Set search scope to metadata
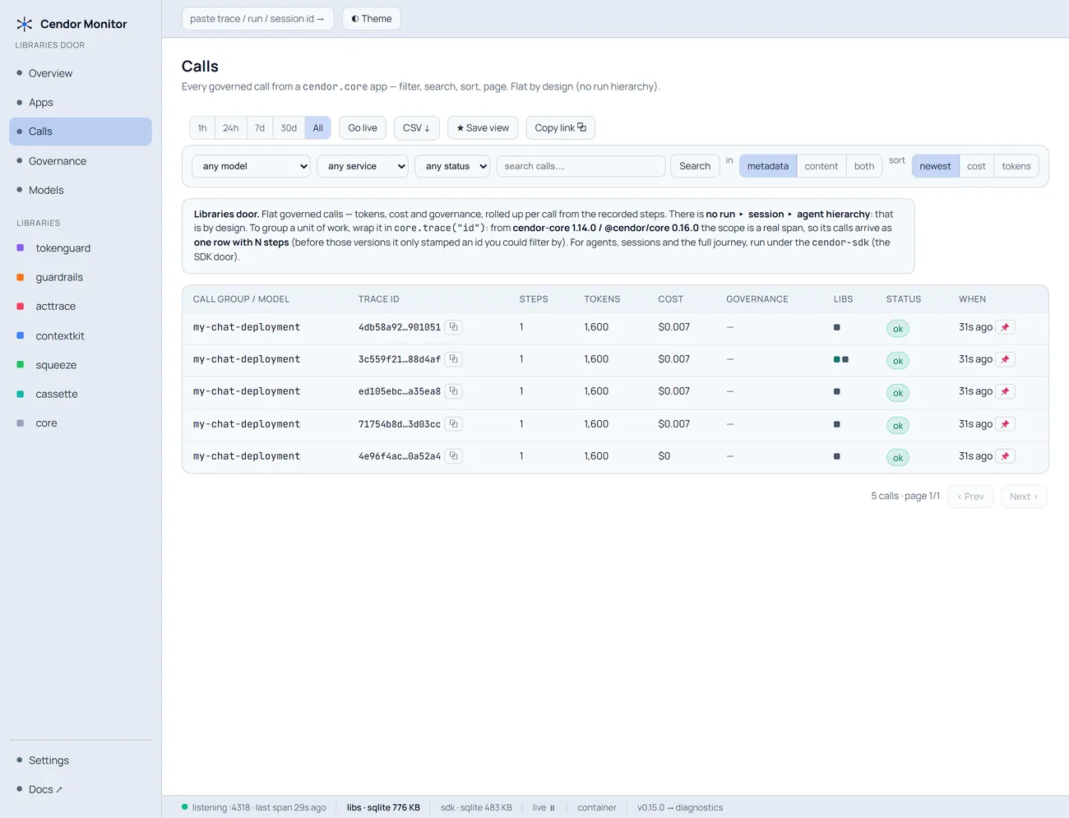This screenshot has height=818, width=1069. click(767, 166)
